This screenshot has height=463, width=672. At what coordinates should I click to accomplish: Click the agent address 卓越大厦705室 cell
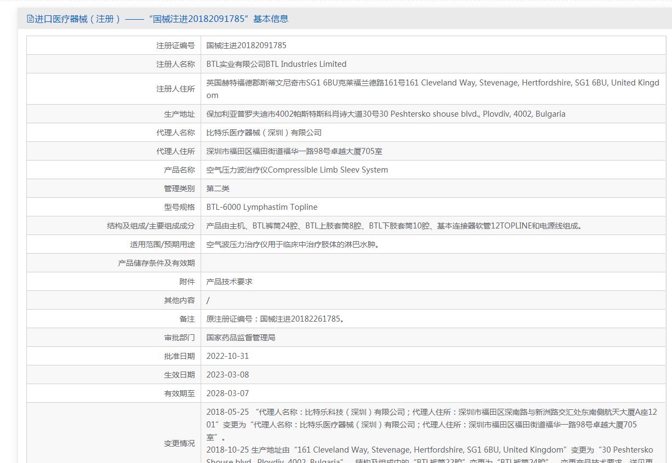click(x=294, y=151)
